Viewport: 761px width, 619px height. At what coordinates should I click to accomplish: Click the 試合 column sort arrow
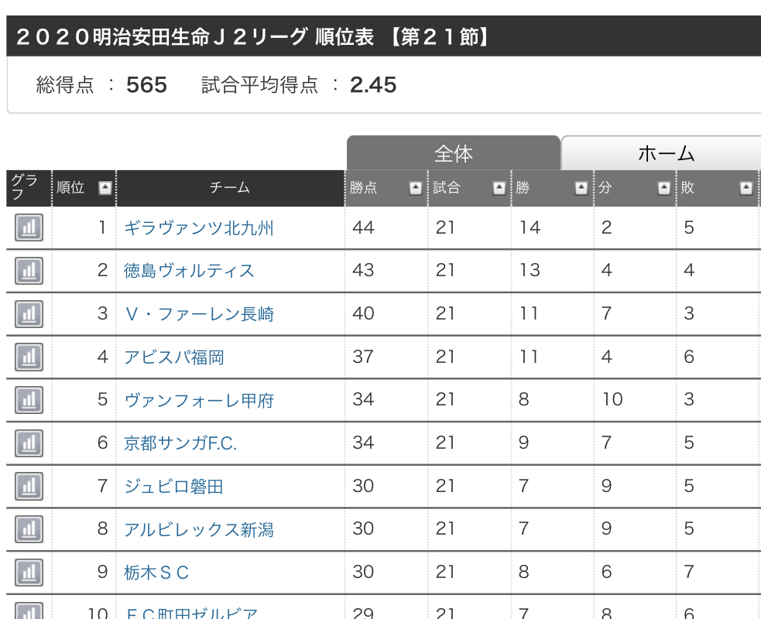[x=499, y=188]
